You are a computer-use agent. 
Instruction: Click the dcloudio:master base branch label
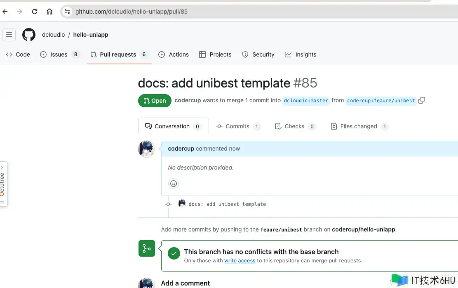[x=306, y=101]
